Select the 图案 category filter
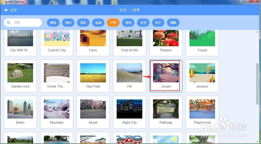The height and width of the screenshot is (144, 261). 173,23
